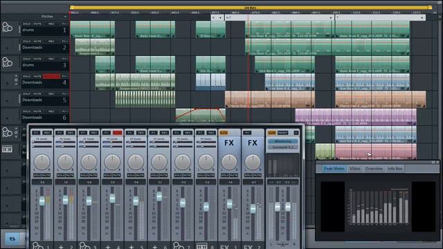Image resolution: width=443 pixels, height=249 pixels.
Task: Open track 1 FX dropdown
Action: pos(64,24)
